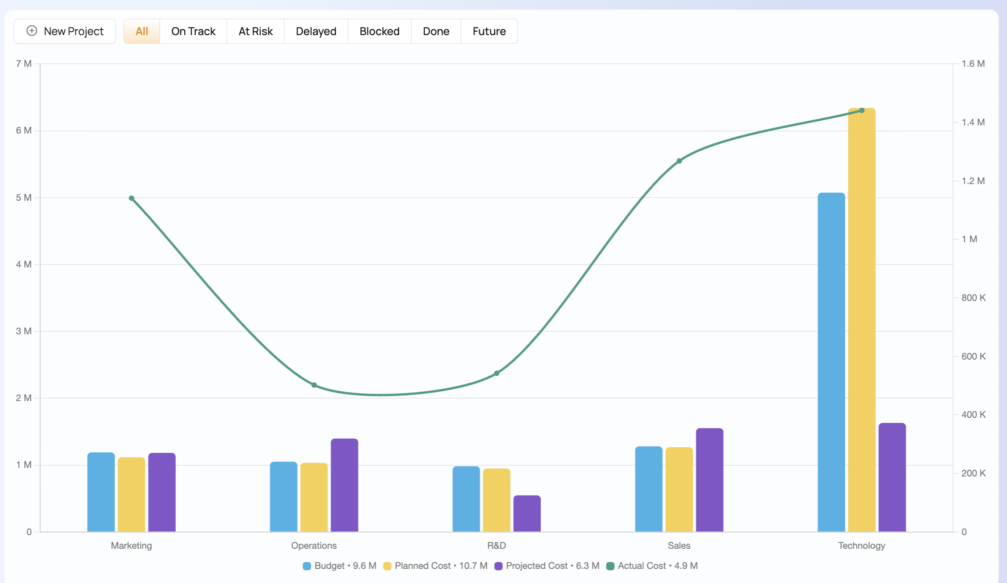Switch to the On Track tab
Screen dimensions: 1007x583
(193, 31)
